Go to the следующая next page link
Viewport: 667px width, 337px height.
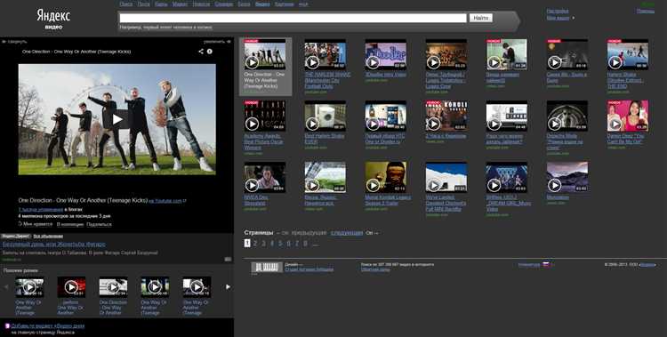pyautogui.click(x=347, y=233)
